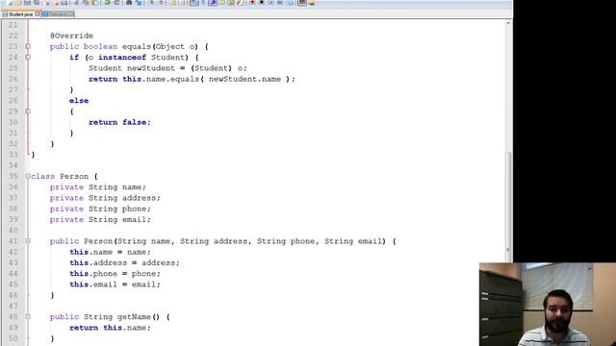
Task: Close the Student.java tab
Action: [38, 14]
